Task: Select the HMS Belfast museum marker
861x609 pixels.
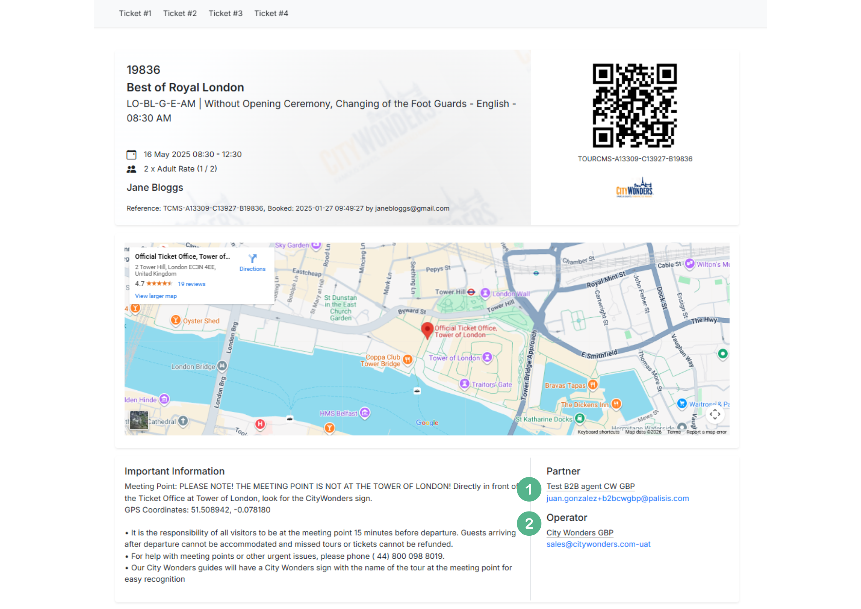Action: pyautogui.click(x=365, y=413)
